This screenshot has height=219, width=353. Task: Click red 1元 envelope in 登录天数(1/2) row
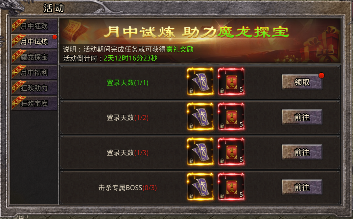(x=231, y=117)
